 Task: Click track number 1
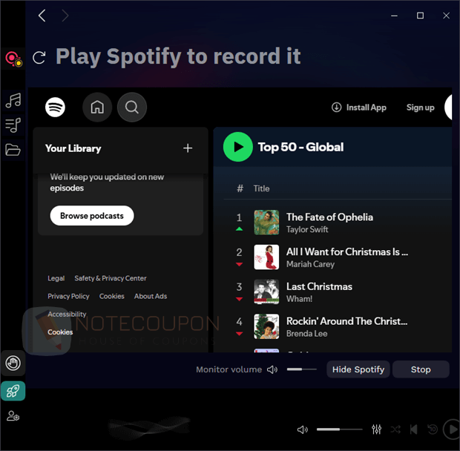[239, 217]
